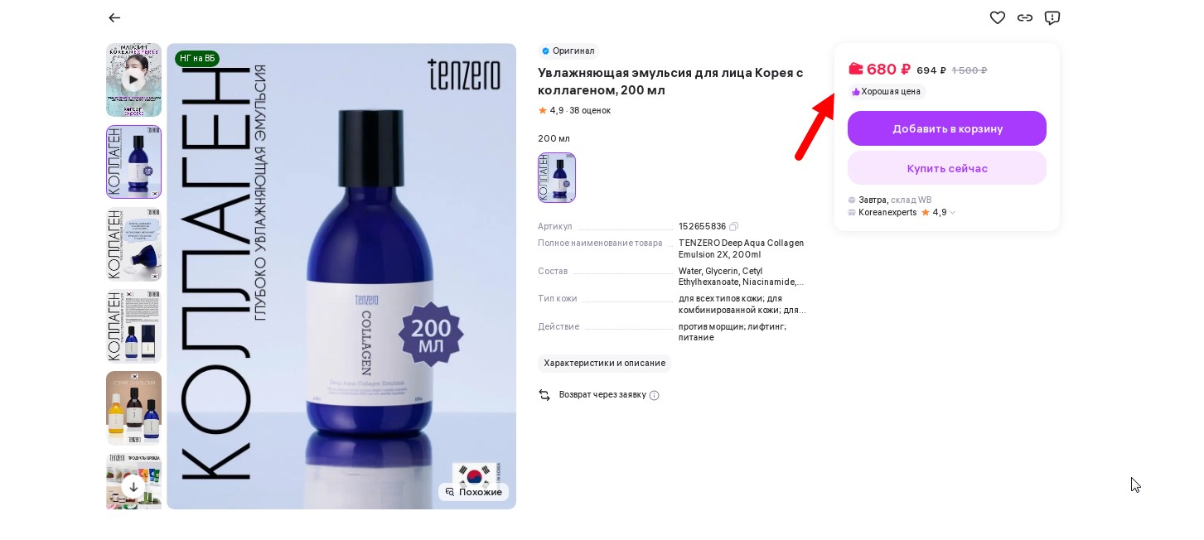Viewport: 1204px width, 540px height.
Task: Click the Оригинал verified badge
Action: click(568, 51)
